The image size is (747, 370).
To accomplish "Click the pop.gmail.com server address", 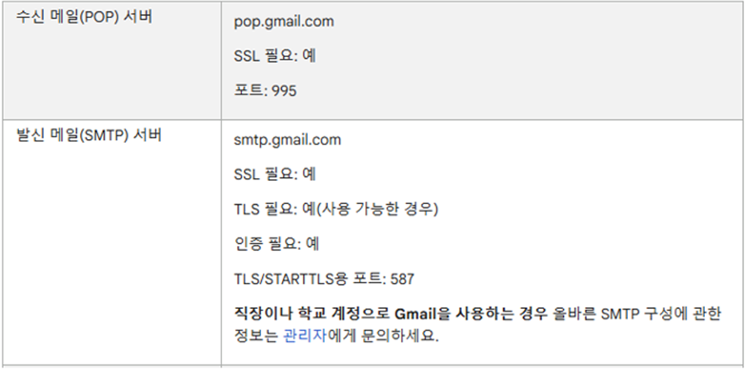I will coord(284,22).
